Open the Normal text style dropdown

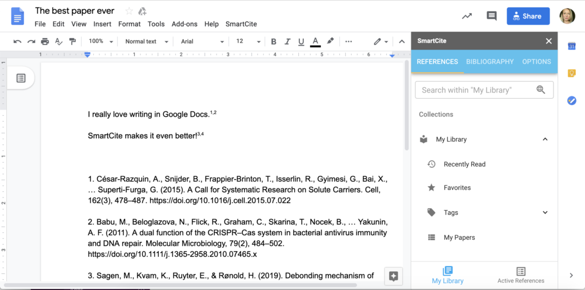tap(147, 41)
